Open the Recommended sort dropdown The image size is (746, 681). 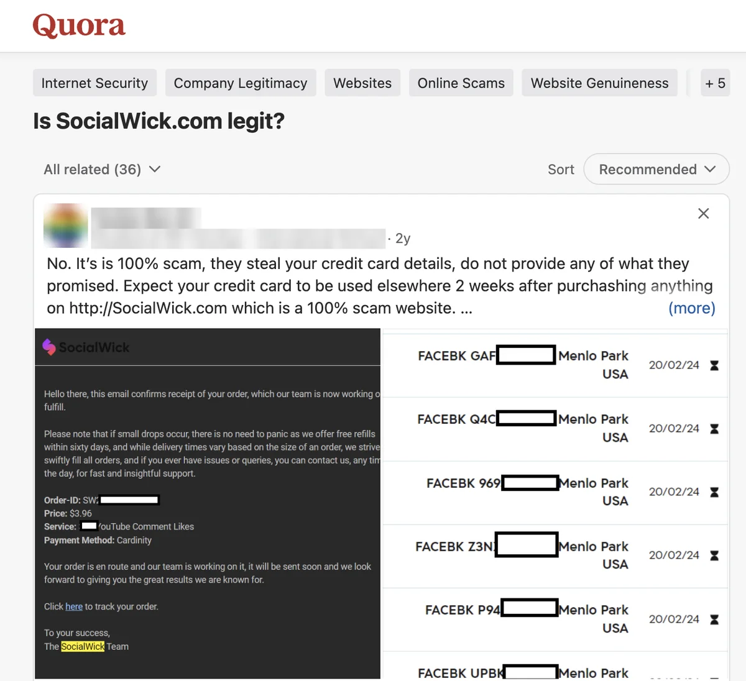(656, 169)
